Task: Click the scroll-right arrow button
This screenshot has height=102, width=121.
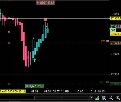Action: (91, 98)
